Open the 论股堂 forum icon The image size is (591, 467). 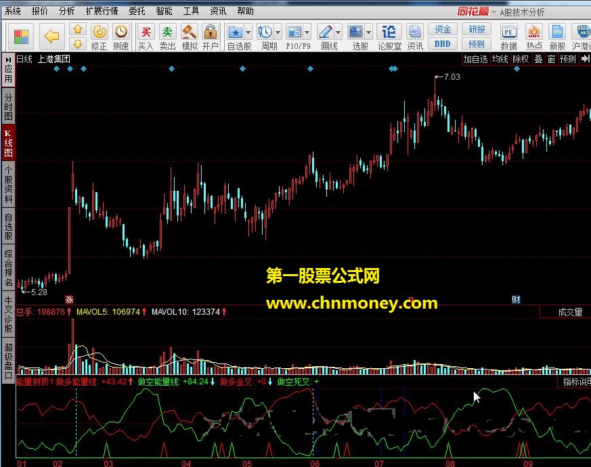pos(389,37)
